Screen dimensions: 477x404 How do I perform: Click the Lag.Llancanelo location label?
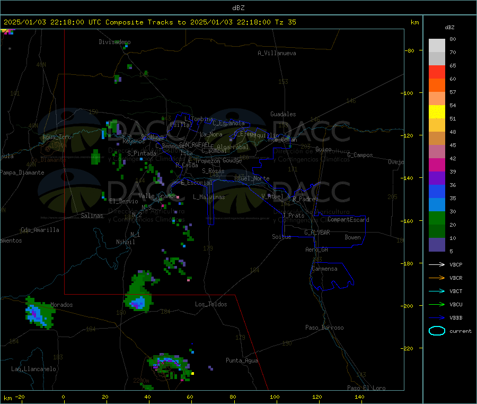(33, 369)
